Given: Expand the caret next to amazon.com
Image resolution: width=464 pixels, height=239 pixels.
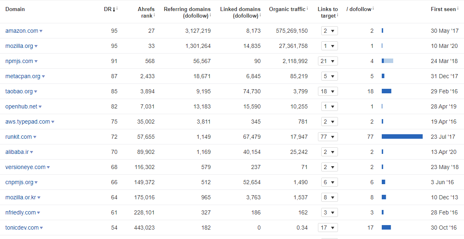Looking at the screenshot, I should pos(41,31).
